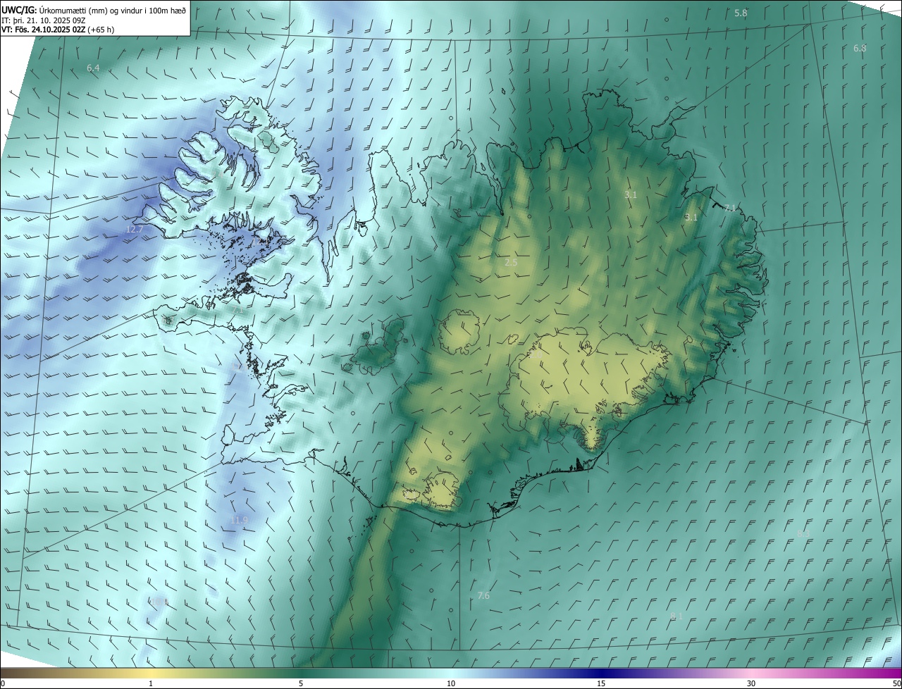This screenshot has width=902, height=689.
Task: Click the '10' tick label on the legend
Action: coord(451,684)
